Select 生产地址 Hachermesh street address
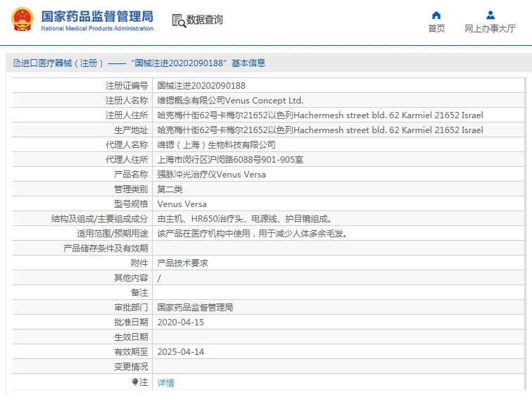Viewport: 532px width, 395px height. [320, 130]
